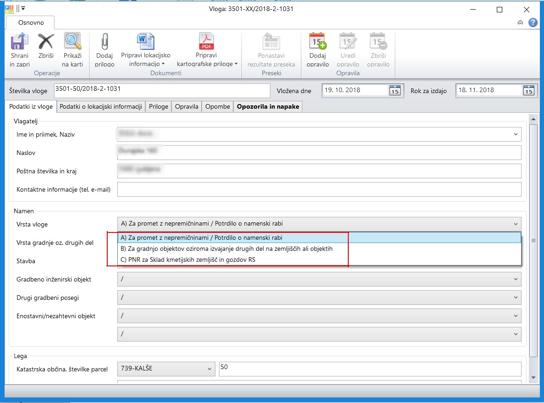Click the Kontaktne informacije input field

pos(319,189)
